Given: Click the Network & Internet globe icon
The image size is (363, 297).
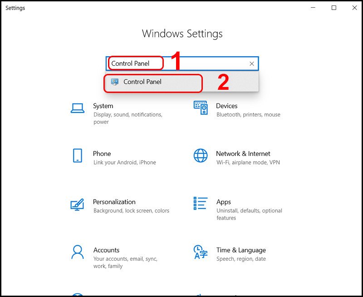Looking at the screenshot, I should pyautogui.click(x=200, y=157).
